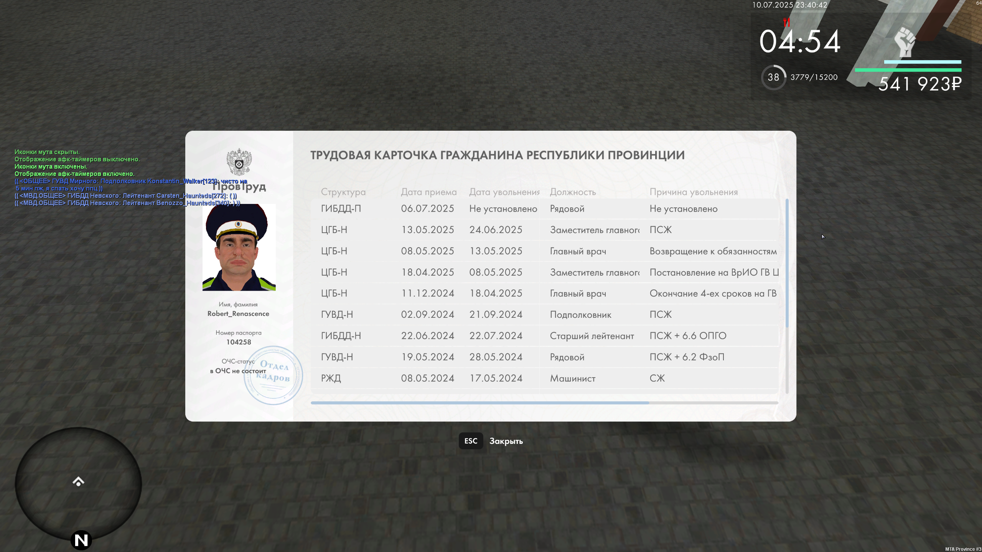Viewport: 982px width, 552px height.
Task: Click the 11.12.2024 hire date
Action: 427,294
